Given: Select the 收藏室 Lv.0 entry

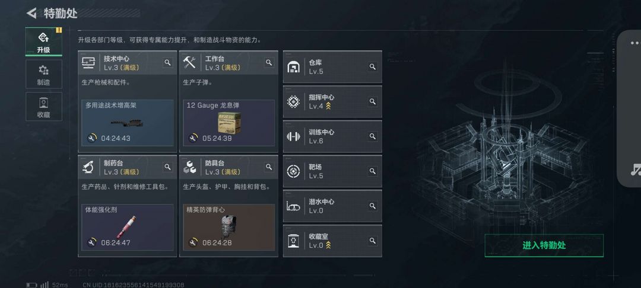Looking at the screenshot, I should coord(332,241).
